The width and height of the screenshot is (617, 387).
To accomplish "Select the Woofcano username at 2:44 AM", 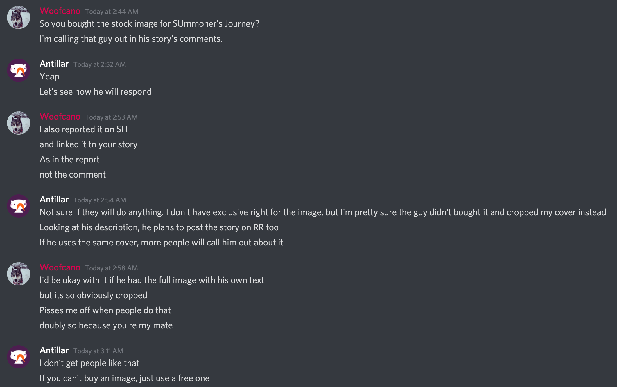I will [60, 11].
